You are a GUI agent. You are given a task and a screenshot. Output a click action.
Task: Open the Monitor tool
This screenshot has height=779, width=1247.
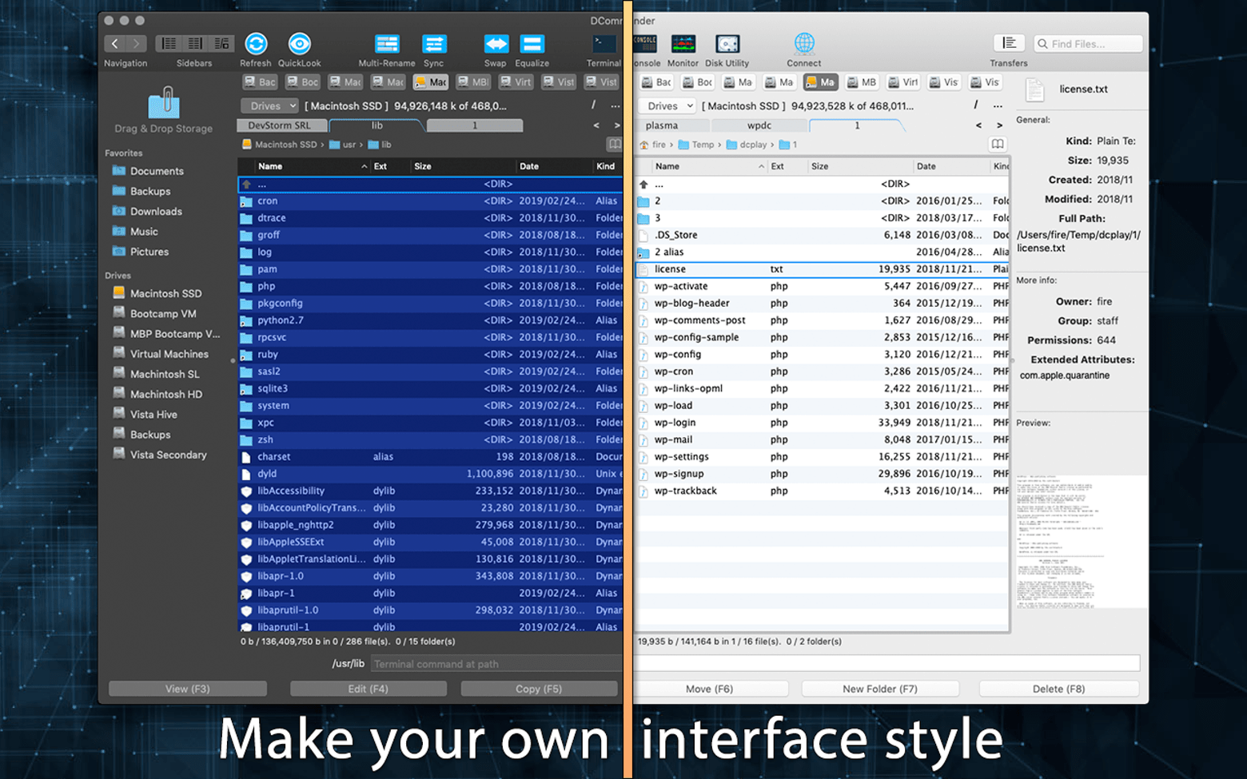pos(683,45)
